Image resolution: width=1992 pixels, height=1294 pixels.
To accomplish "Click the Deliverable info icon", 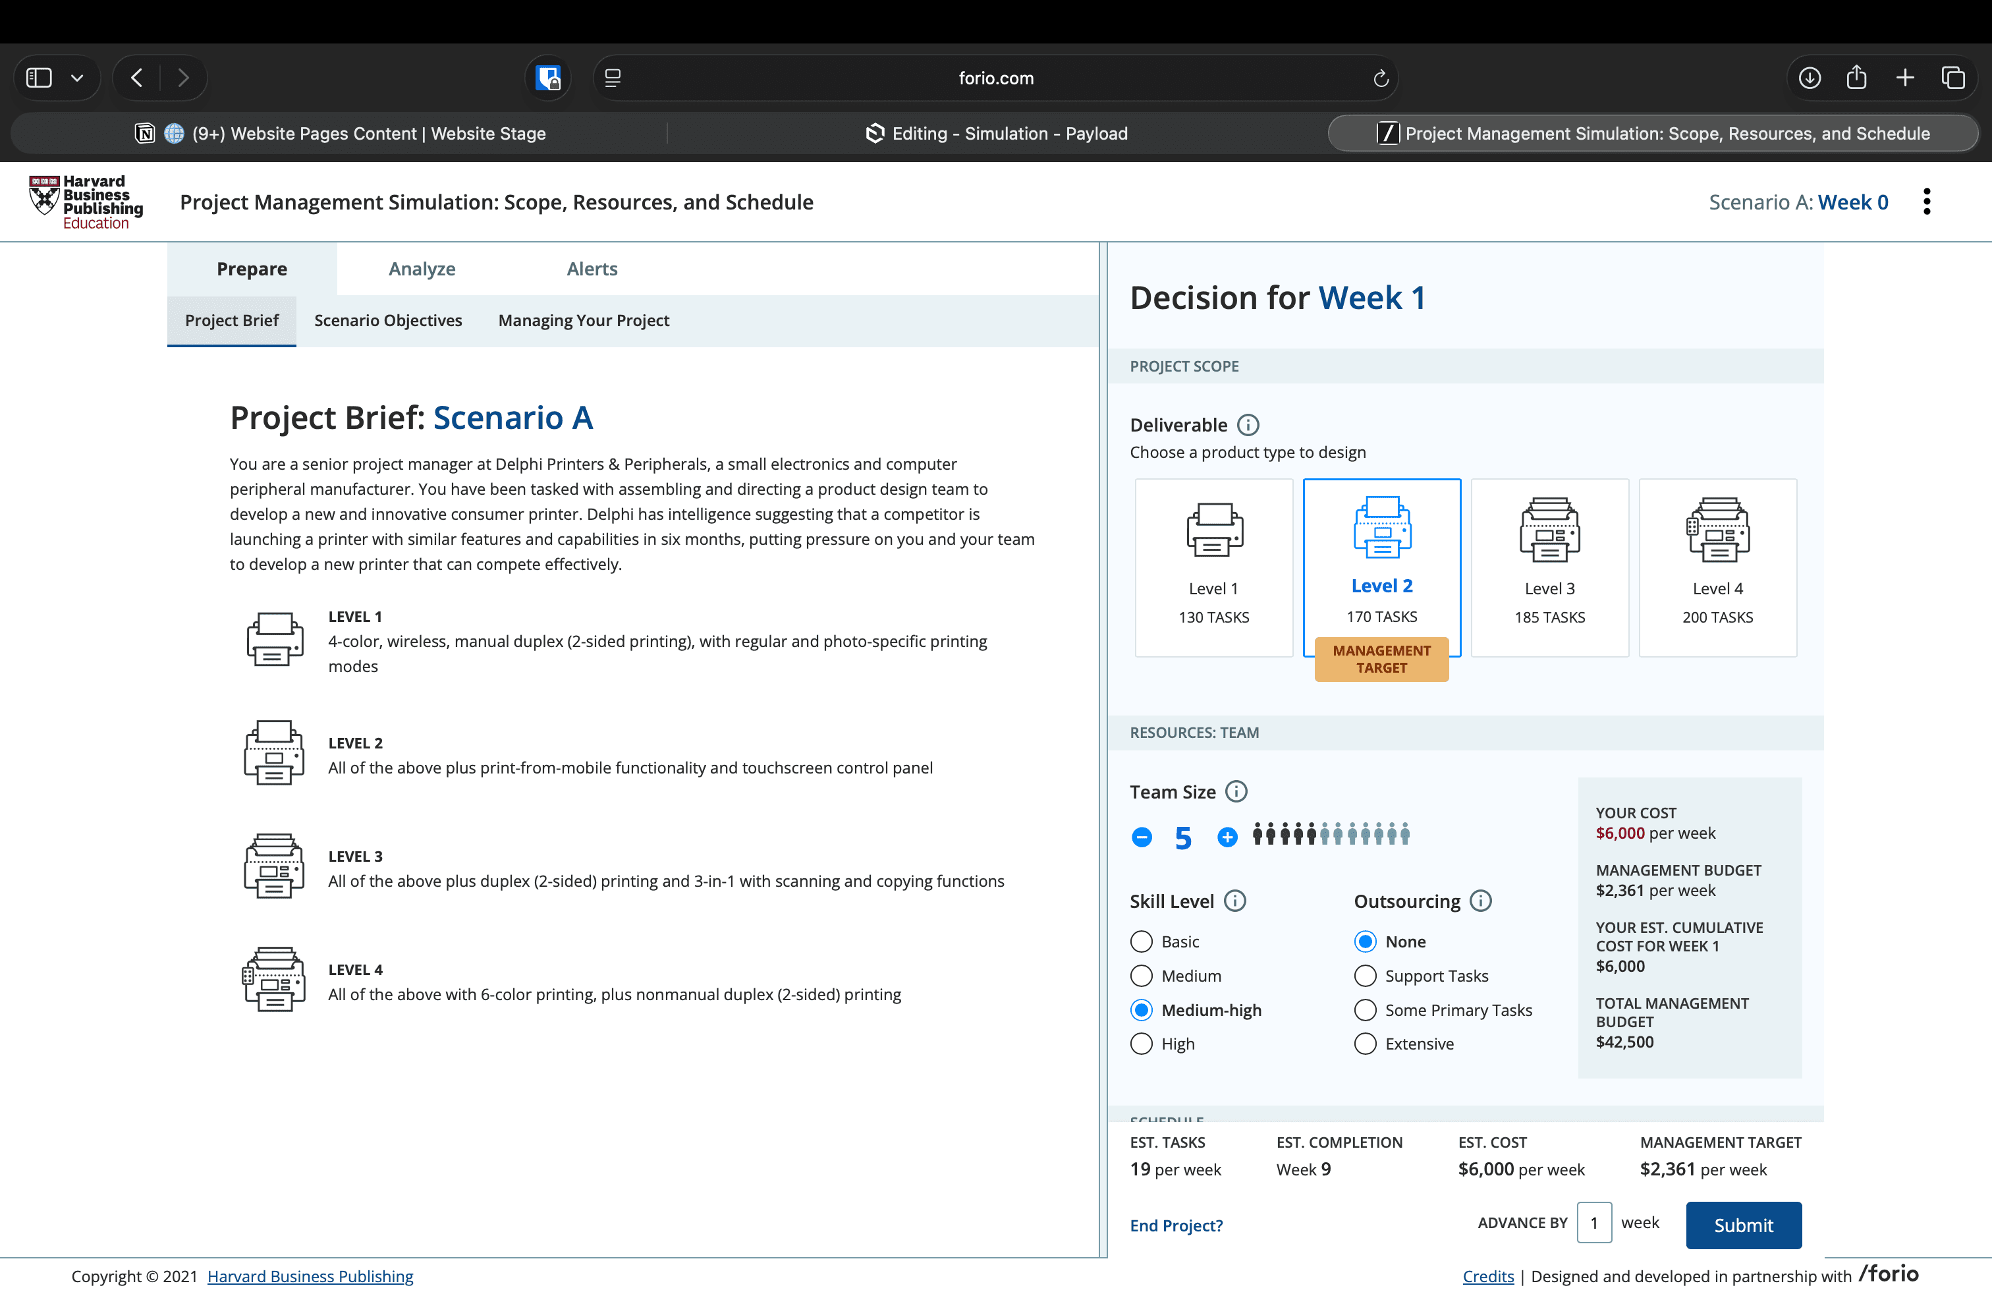I will pos(1248,425).
